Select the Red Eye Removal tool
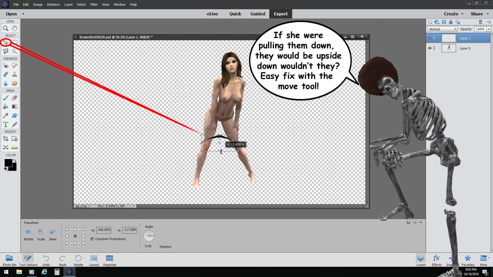 tap(6, 66)
